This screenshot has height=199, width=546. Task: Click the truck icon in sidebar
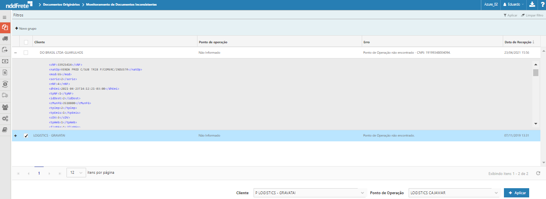pos(5,38)
